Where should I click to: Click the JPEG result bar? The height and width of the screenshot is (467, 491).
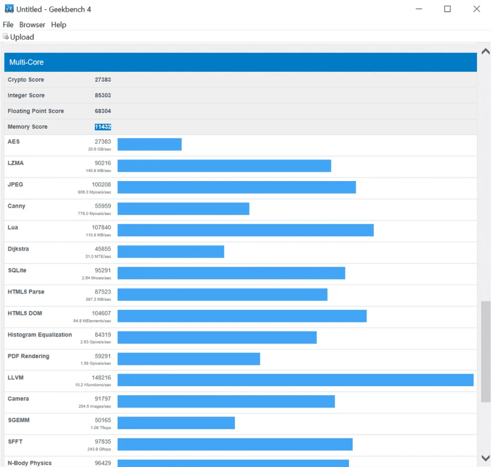pos(237,187)
